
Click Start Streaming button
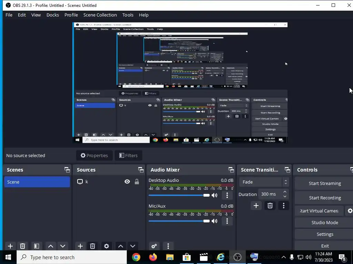click(325, 184)
